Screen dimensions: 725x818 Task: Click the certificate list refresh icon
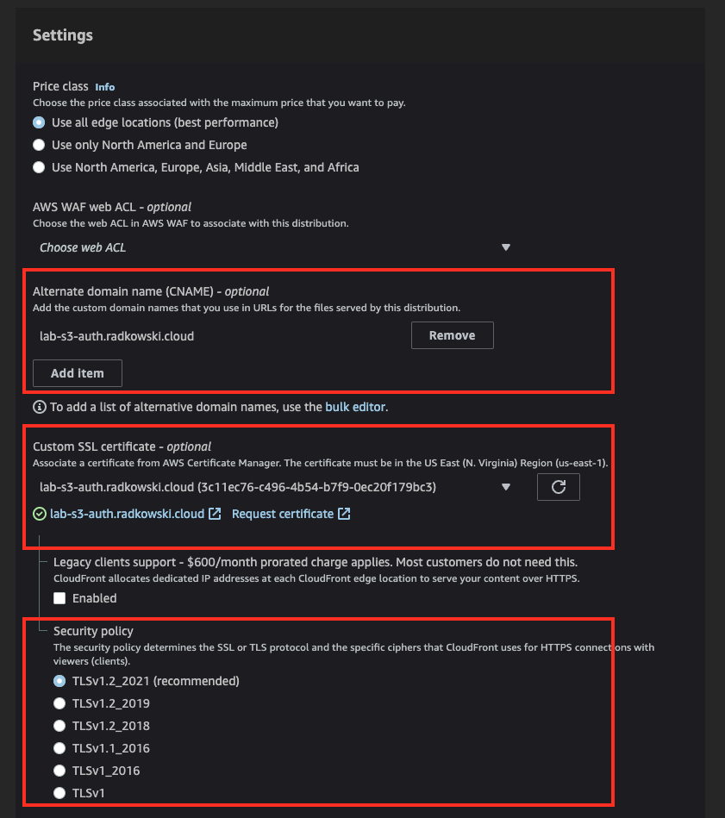click(x=558, y=487)
